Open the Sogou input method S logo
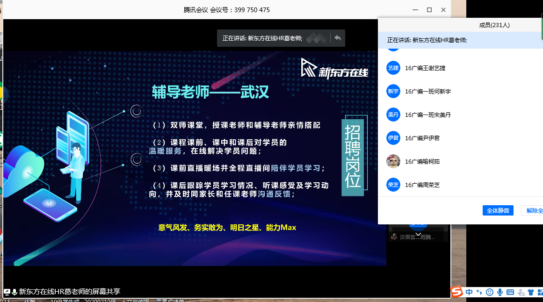Screen dimensions: 543x302 click(457, 292)
